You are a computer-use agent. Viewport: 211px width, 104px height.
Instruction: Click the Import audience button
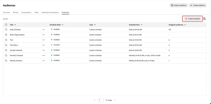[179, 5]
